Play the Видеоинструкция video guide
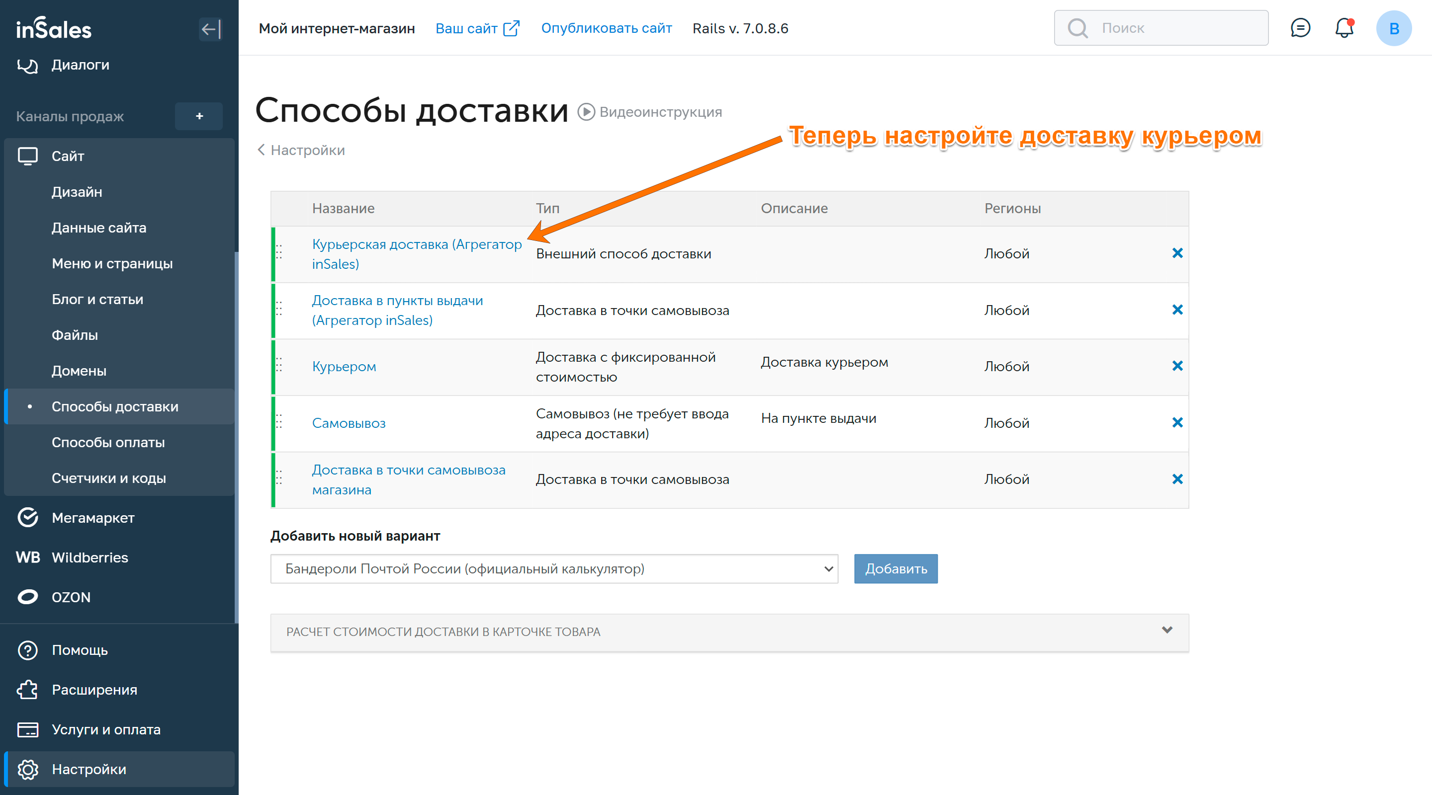 (650, 112)
